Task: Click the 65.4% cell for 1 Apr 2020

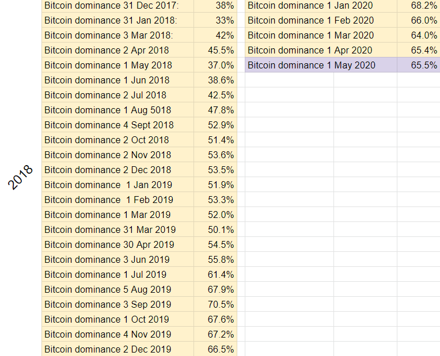Action: click(x=418, y=50)
